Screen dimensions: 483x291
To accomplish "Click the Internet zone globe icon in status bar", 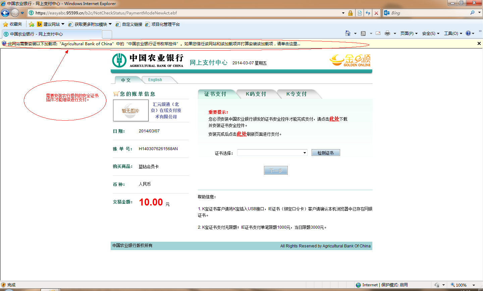I will [358, 285].
